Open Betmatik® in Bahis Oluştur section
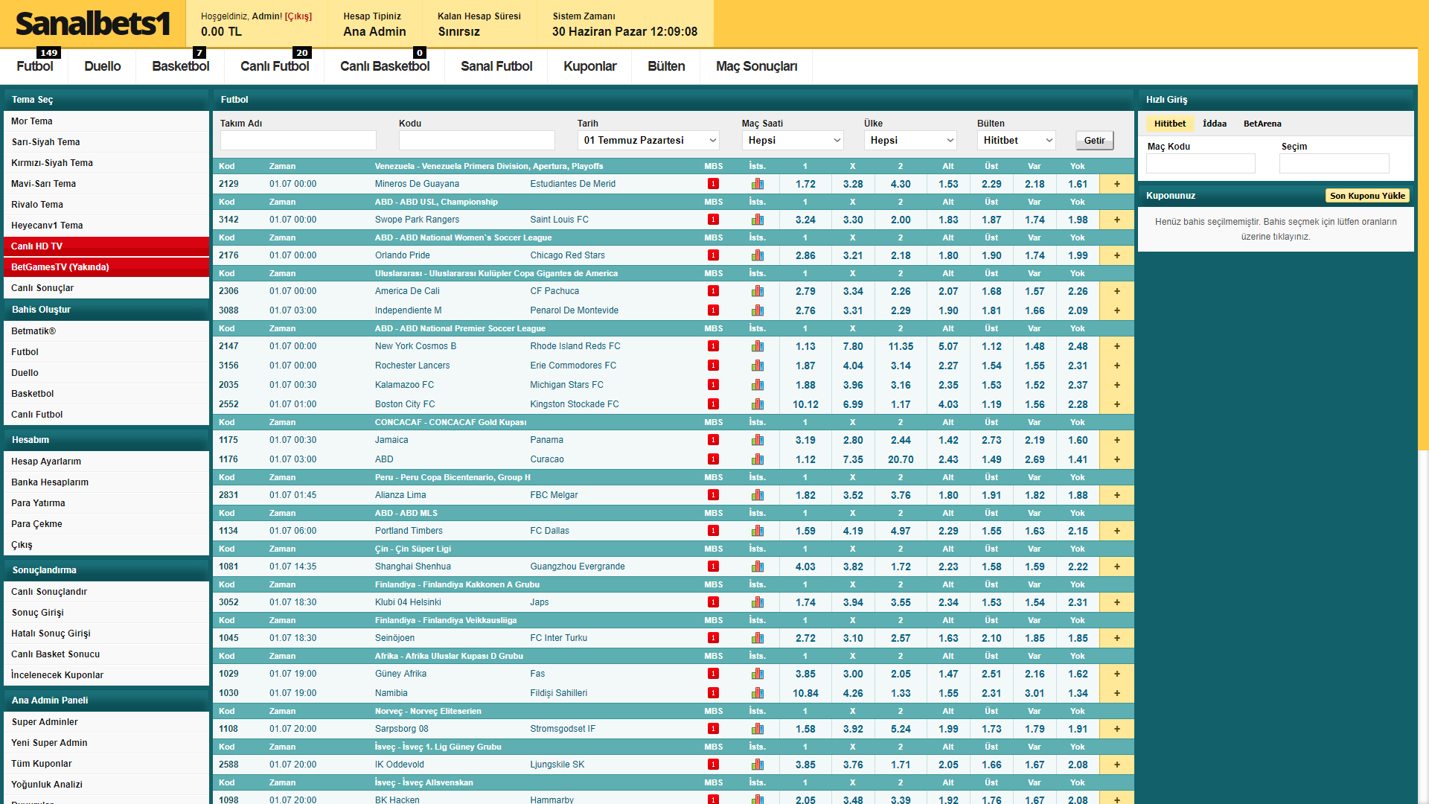Screen dimensions: 1429x804 click(x=106, y=331)
